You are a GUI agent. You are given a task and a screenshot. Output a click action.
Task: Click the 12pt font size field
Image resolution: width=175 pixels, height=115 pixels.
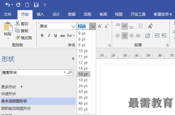coord(83,26)
